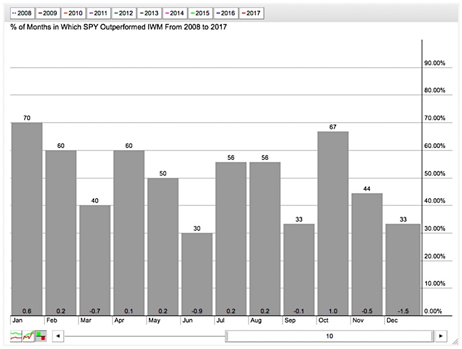Toggle the 2010 year series
The image size is (462, 349).
click(73, 13)
